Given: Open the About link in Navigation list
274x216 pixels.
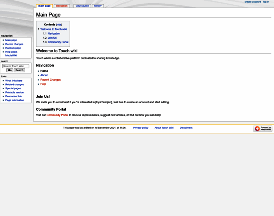Looking at the screenshot, I should click(x=44, y=75).
